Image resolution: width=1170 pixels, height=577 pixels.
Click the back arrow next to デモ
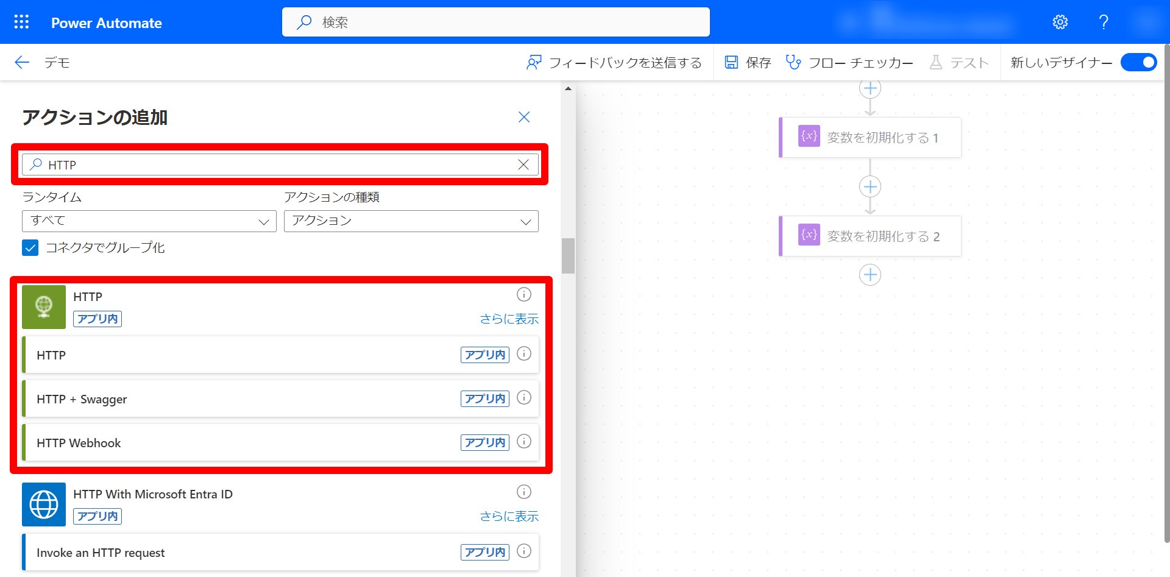[x=22, y=62]
